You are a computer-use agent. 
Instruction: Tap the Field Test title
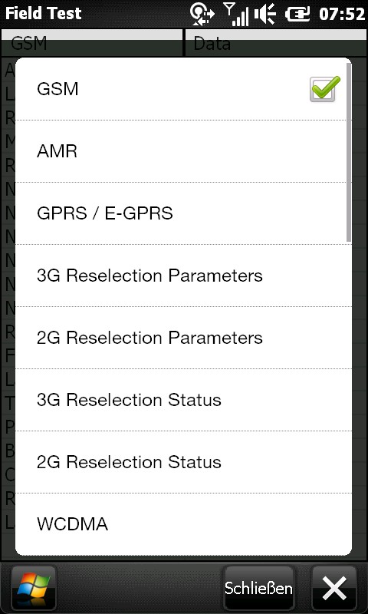[43, 14]
